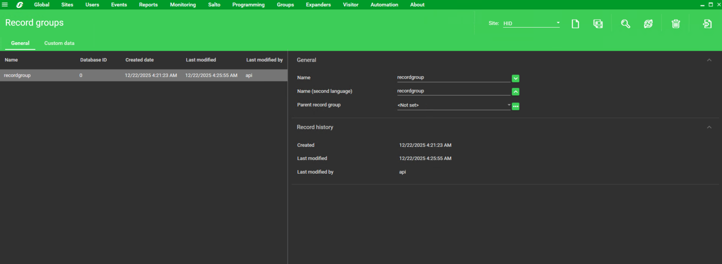This screenshot has height=264, width=722.
Task: Click the Name input field
Action: tap(454, 78)
